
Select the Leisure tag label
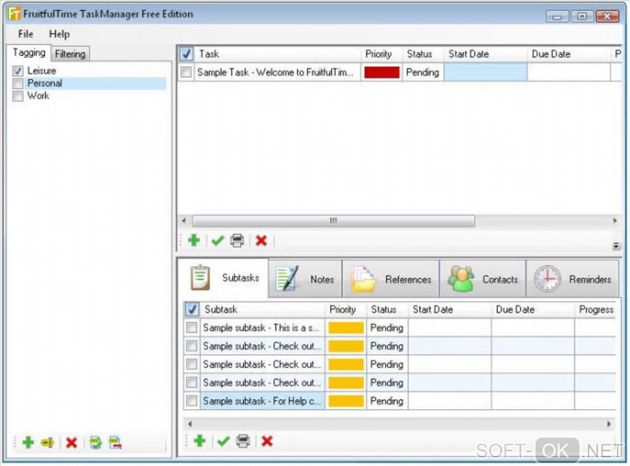click(x=42, y=71)
